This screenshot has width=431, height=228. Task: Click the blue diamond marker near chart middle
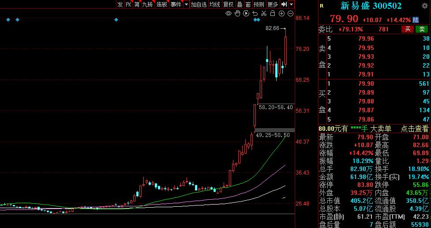click(116, 19)
